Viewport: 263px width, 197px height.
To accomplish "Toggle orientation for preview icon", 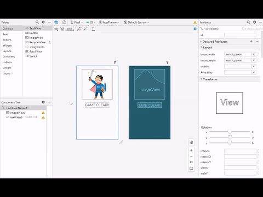I will (x=64, y=22).
